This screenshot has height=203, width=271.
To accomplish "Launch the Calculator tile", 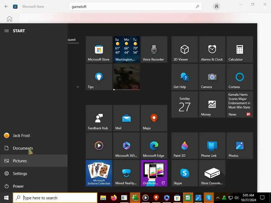I will tap(240, 49).
